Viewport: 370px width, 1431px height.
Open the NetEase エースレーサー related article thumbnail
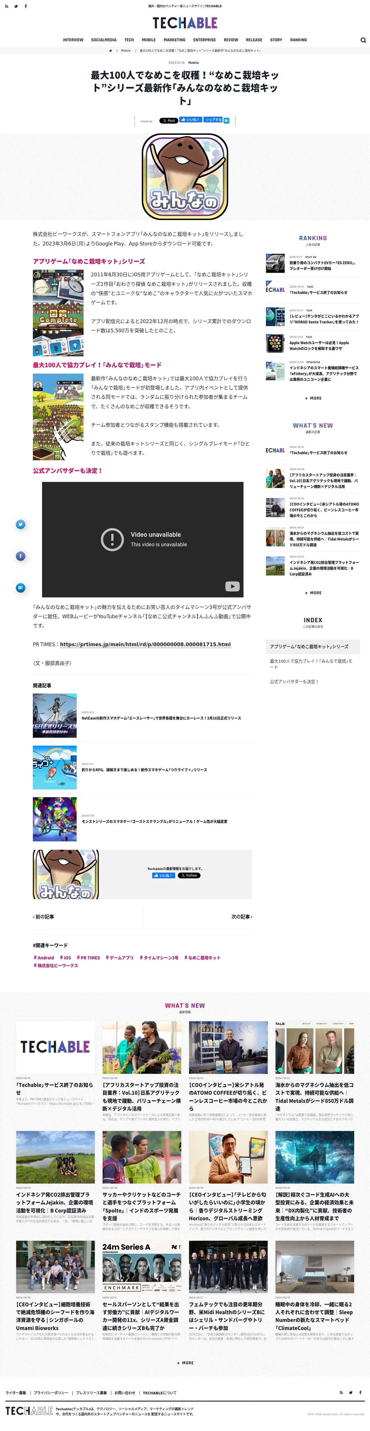[x=54, y=715]
